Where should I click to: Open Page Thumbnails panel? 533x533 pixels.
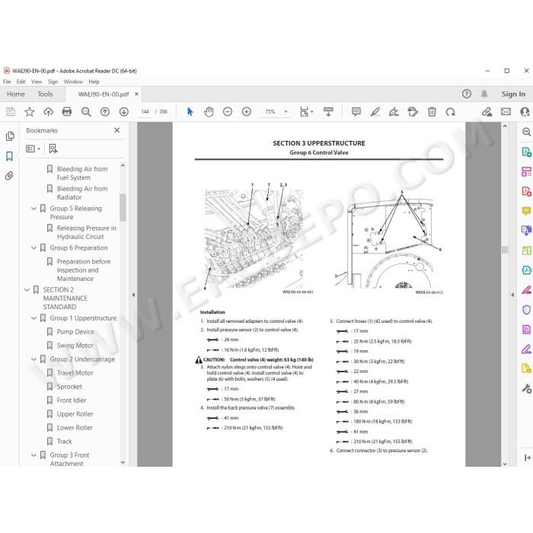(10, 136)
